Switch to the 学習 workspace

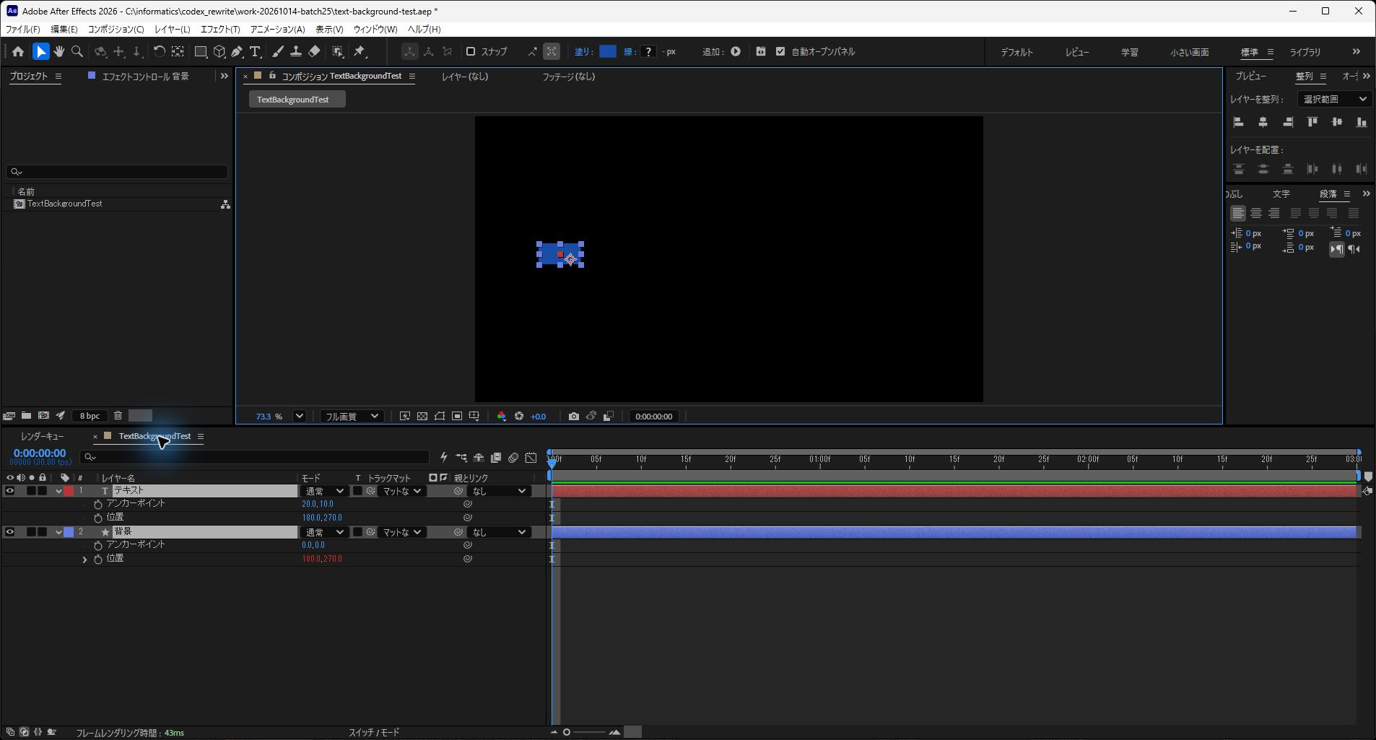tap(1129, 52)
